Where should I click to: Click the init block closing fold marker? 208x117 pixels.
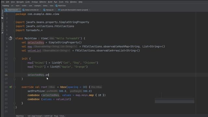click(14, 79)
